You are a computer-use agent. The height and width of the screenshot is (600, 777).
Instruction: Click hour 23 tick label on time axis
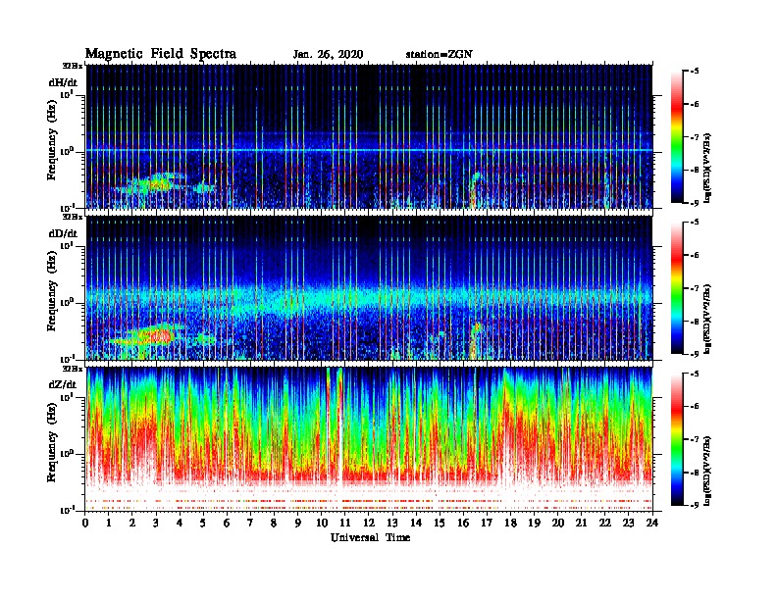628,524
